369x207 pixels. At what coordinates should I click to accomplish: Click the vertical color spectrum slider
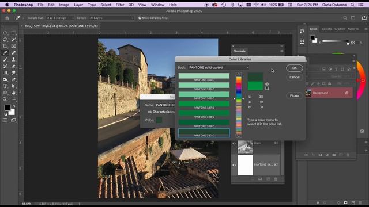tap(239, 105)
